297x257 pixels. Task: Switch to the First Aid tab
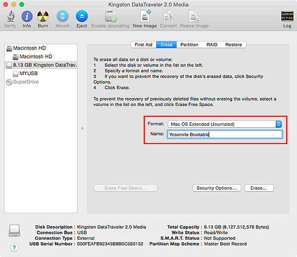click(x=144, y=45)
